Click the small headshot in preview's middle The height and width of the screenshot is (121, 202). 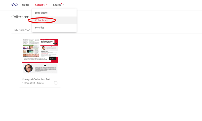[43, 48]
